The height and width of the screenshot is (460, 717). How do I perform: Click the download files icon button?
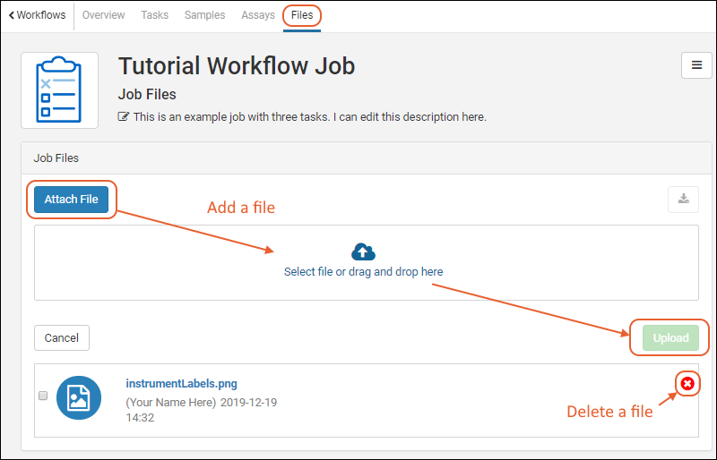[x=683, y=199]
